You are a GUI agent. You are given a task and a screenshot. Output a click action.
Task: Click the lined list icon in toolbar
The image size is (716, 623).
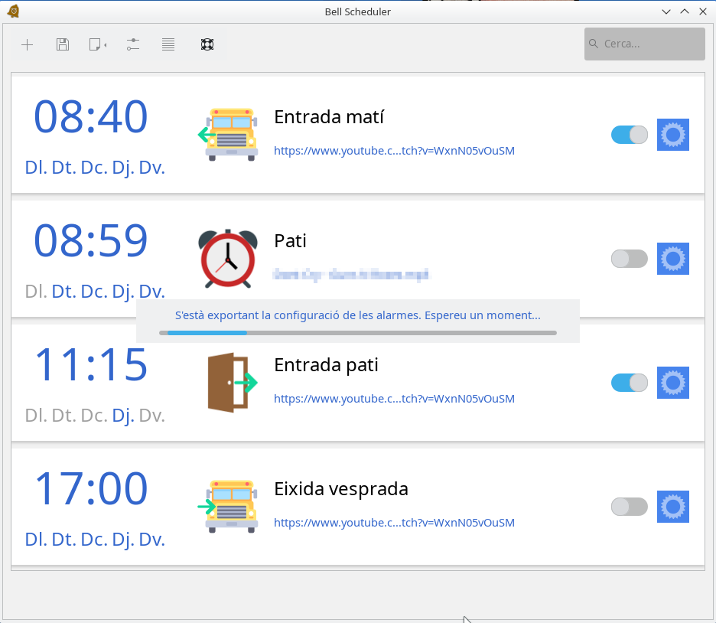point(168,44)
